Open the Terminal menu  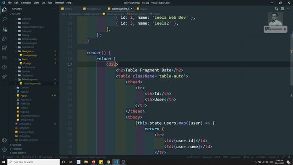[59, 3]
